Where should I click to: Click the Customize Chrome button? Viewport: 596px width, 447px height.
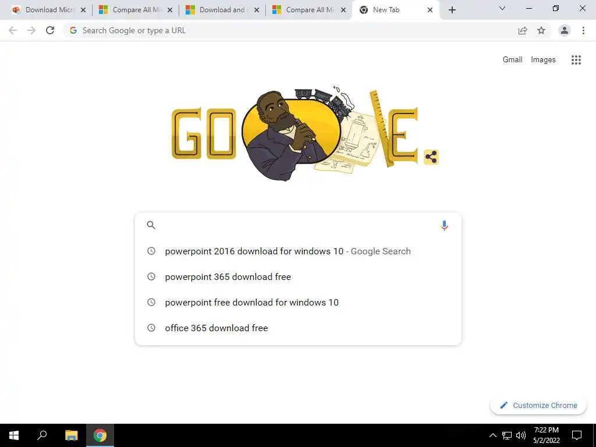tap(538, 406)
